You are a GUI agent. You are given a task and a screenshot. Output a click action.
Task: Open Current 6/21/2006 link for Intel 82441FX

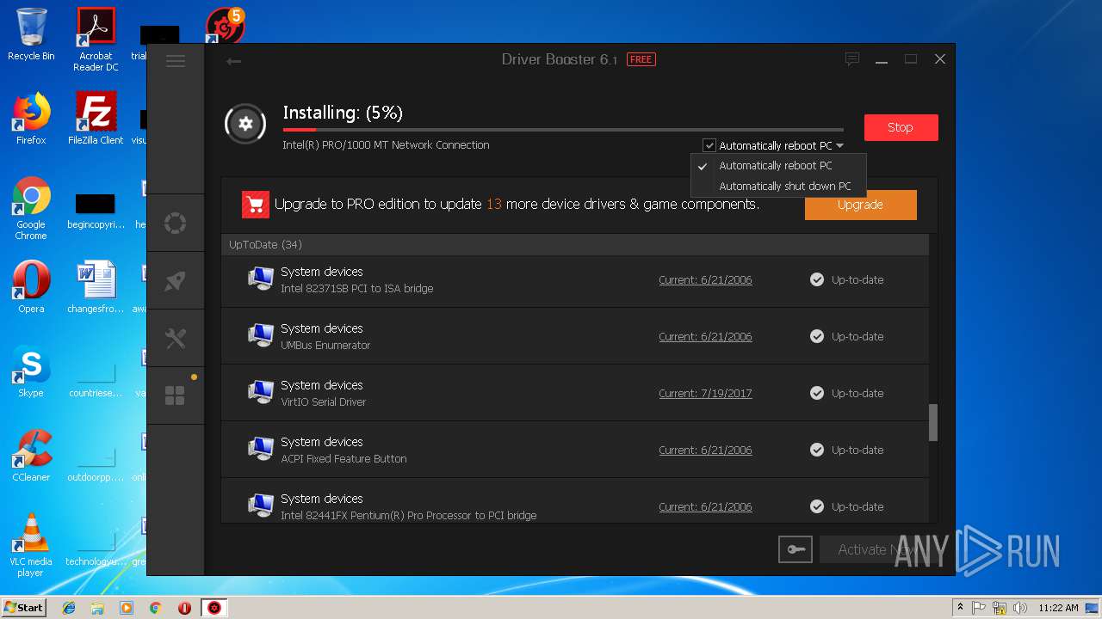(705, 506)
